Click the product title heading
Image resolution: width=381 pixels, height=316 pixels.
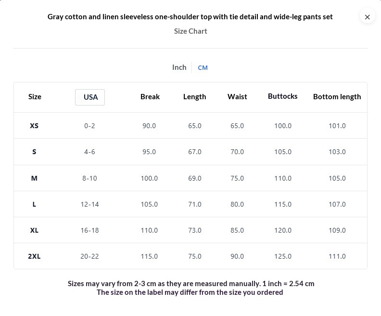point(190,17)
